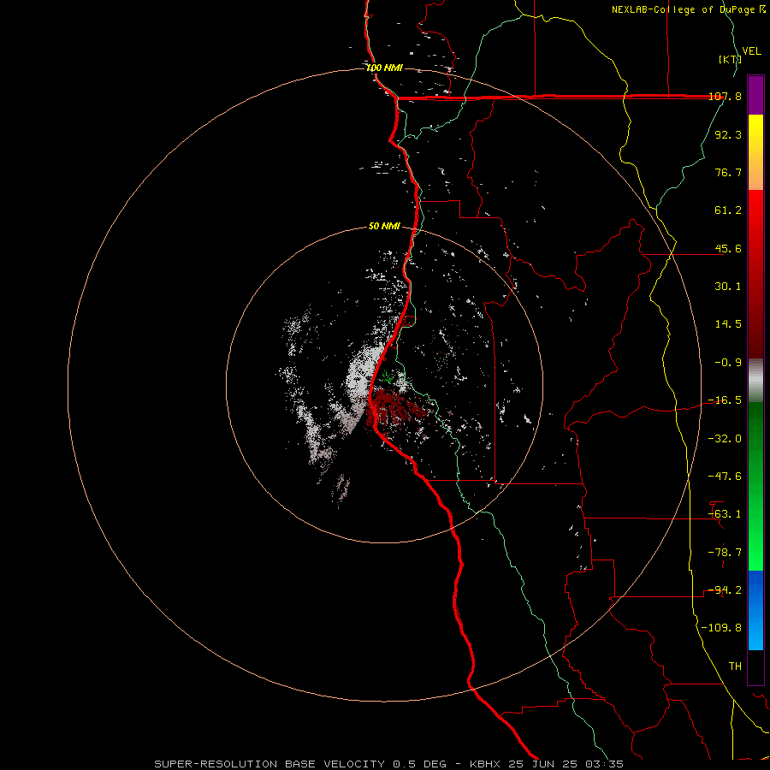The height and width of the screenshot is (770, 770).
Task: Click the green inbound velocity patch near radar
Action: pyautogui.click(x=388, y=377)
